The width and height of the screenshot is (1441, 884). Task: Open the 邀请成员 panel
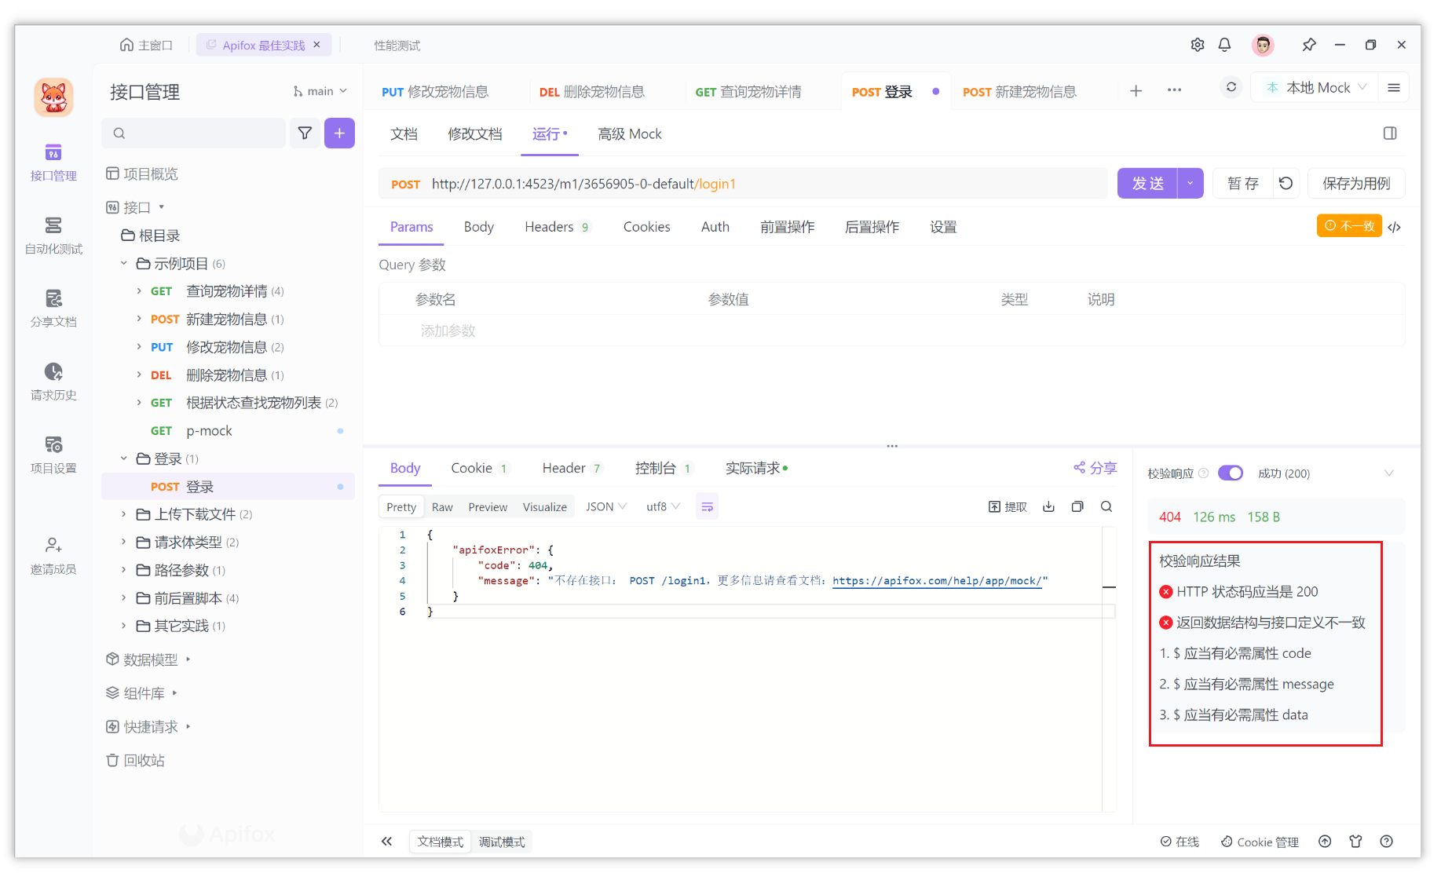coord(53,556)
